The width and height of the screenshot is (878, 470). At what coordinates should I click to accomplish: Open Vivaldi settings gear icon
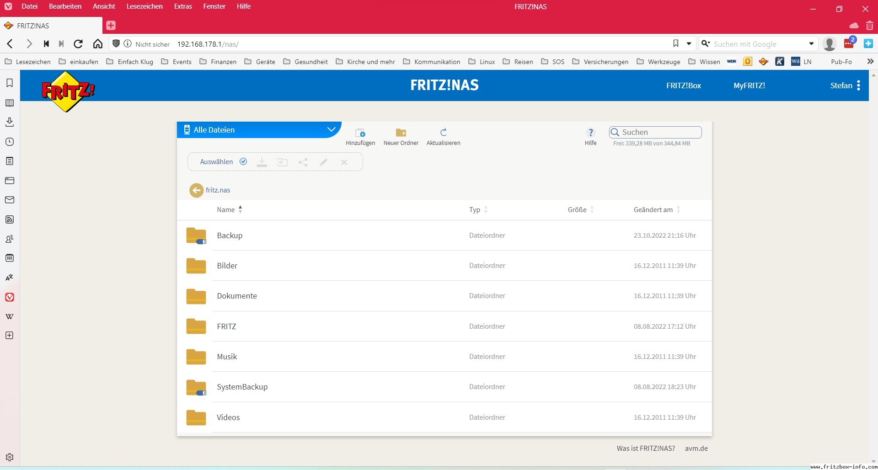(x=10, y=457)
